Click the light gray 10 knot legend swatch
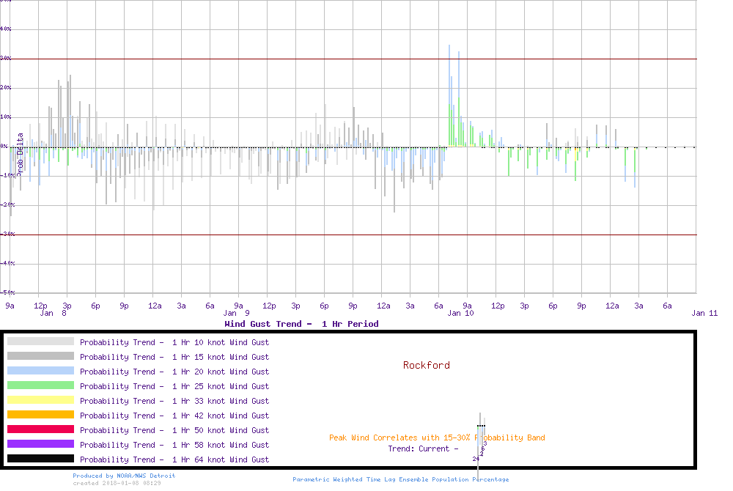Image resolution: width=733 pixels, height=491 pixels. [40, 342]
